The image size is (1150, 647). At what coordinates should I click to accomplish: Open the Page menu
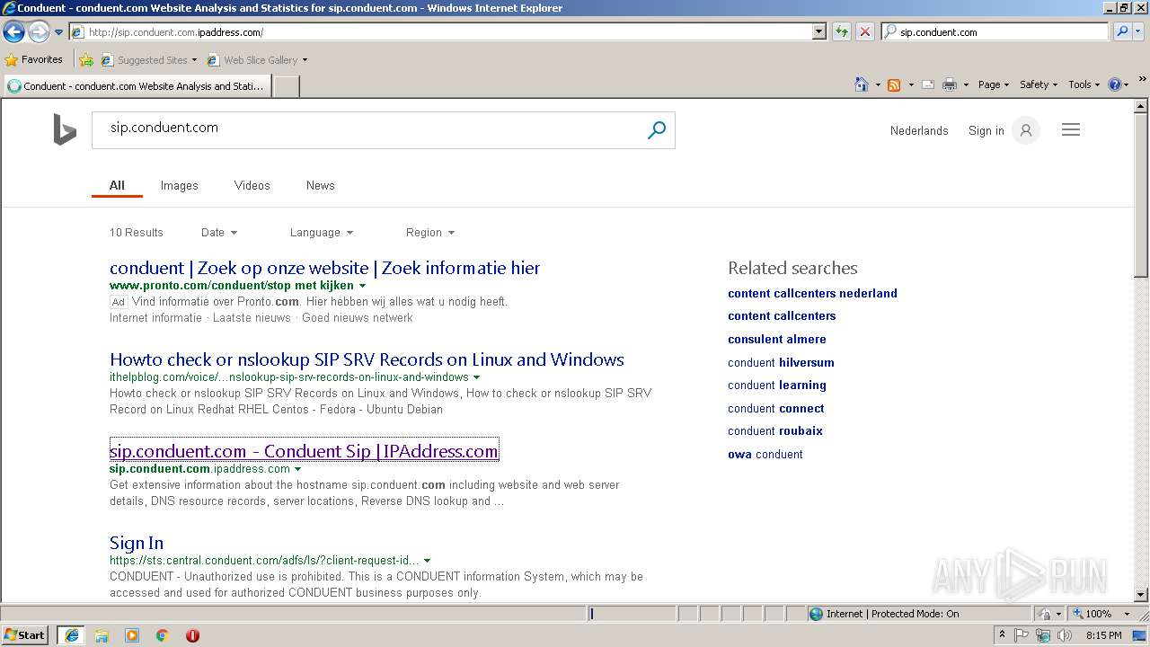[993, 84]
